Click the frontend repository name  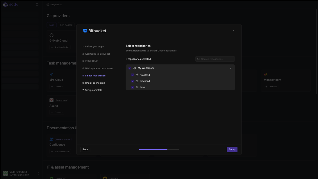tap(145, 75)
